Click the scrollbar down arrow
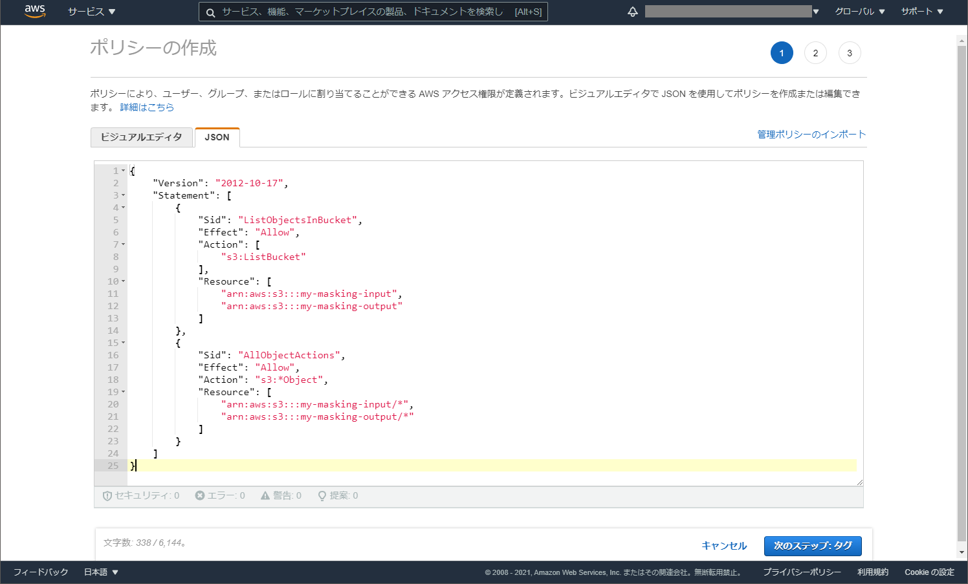This screenshot has height=584, width=968. pos(962,552)
